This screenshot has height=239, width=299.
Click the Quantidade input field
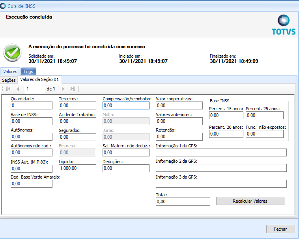pyautogui.click(x=32, y=105)
